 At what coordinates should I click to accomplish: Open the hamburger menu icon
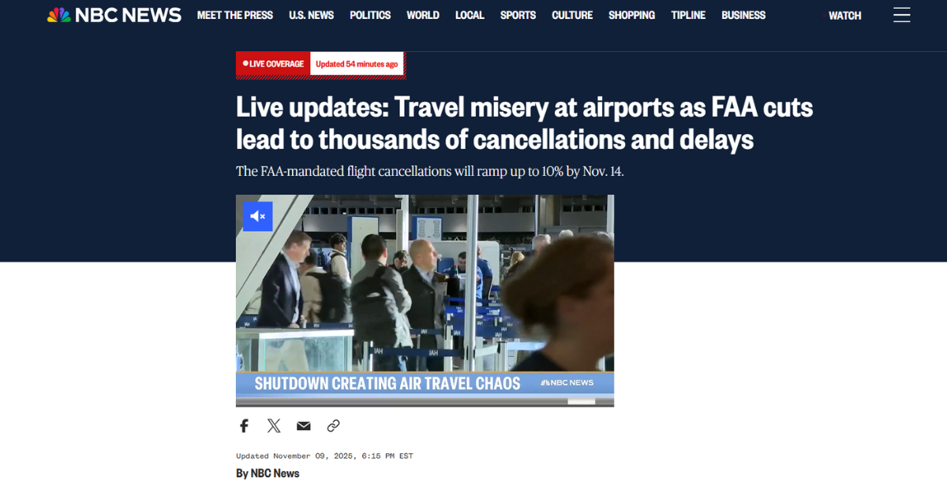pos(902,15)
